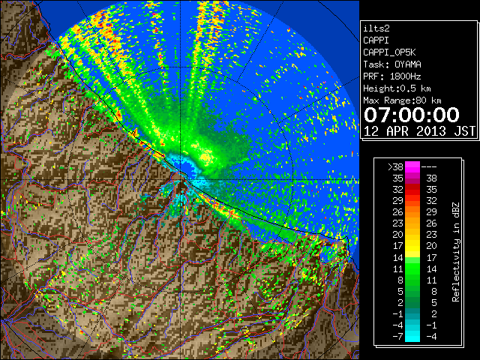
Task: Click the "---" legend label
Action: [429, 166]
